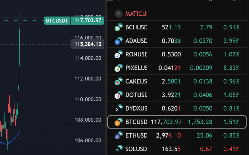This screenshot has width=249, height=155.
Task: Click BCHUSD change value 2.79
Action: point(206,27)
